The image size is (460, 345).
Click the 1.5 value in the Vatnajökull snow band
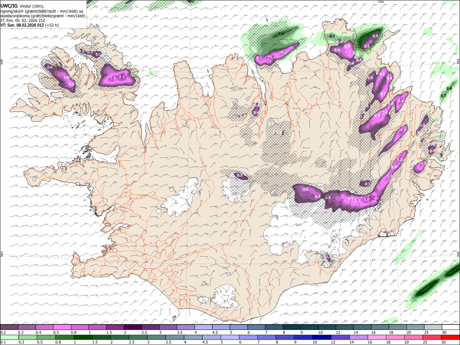(x=367, y=200)
